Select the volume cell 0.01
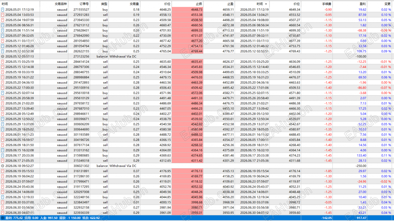The width and height of the screenshot is (394, 221). (x=136, y=202)
